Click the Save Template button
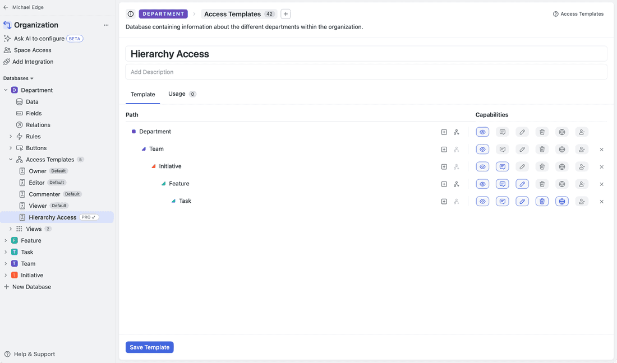Viewport: 617px width, 363px height. tap(149, 347)
